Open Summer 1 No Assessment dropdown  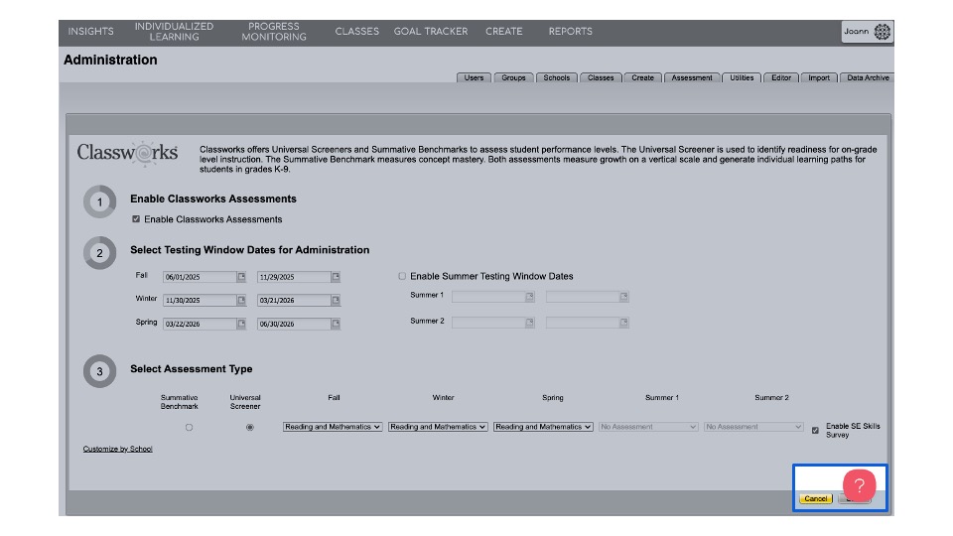[648, 427]
